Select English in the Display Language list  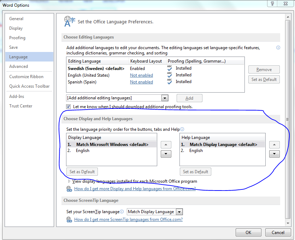click(112, 151)
